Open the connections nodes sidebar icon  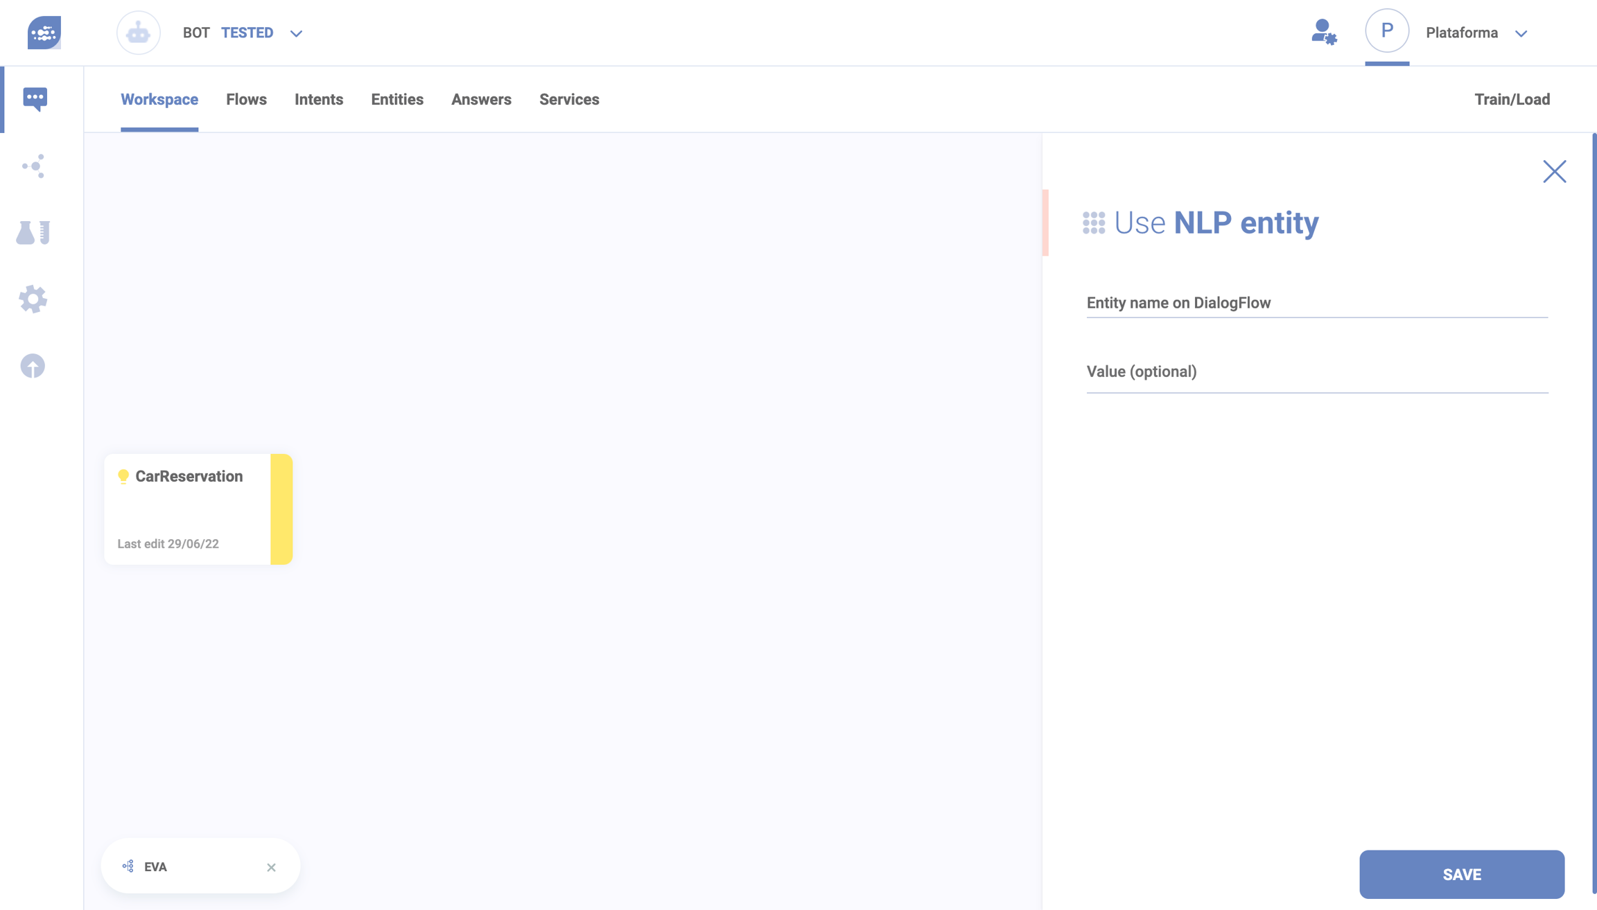point(33,166)
